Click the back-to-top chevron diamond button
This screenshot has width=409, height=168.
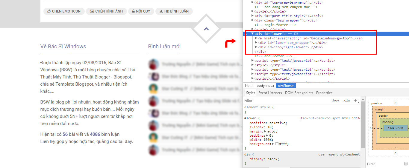pos(206,29)
